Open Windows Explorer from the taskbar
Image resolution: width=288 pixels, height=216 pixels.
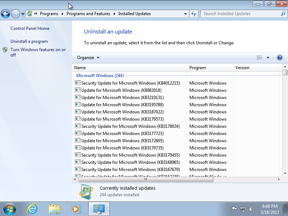(x=54, y=209)
